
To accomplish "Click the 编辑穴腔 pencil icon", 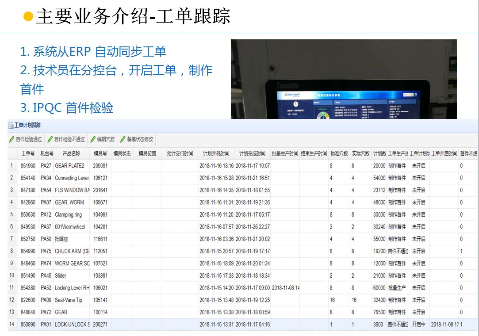I will point(93,139).
